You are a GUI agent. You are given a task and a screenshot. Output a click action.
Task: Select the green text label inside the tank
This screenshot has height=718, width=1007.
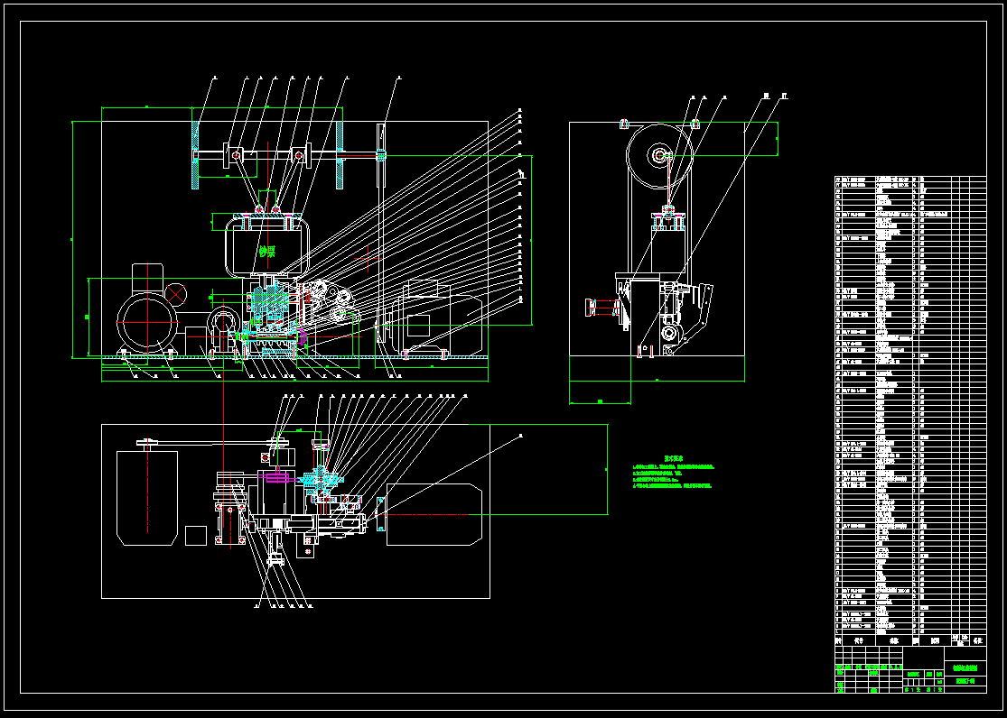(x=267, y=251)
